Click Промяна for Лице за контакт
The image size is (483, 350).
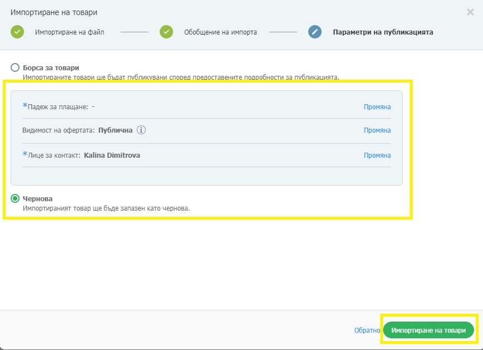[x=377, y=155]
